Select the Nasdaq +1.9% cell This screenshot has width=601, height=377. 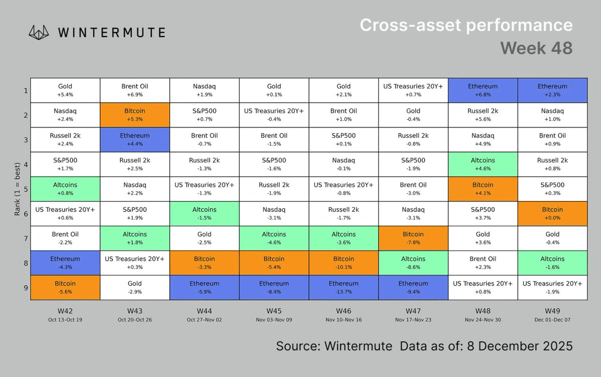pyautogui.click(x=204, y=90)
